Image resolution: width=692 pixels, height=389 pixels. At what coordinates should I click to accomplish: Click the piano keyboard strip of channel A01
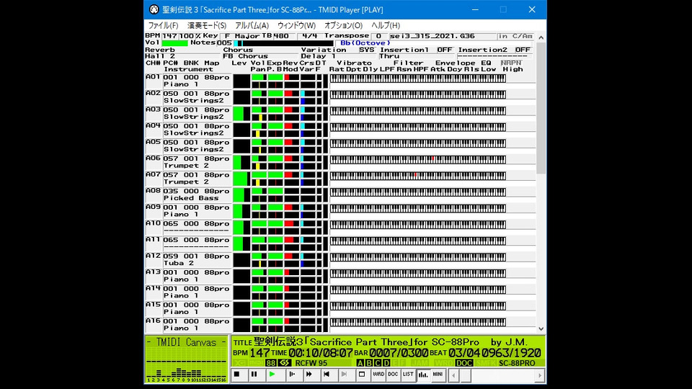[x=417, y=79]
